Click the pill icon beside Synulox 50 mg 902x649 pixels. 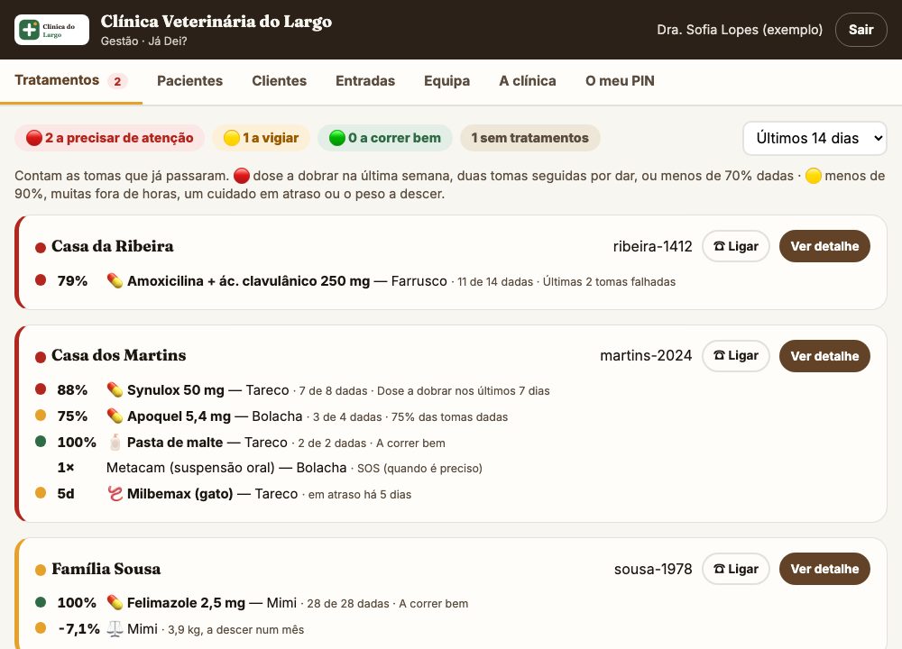point(115,390)
